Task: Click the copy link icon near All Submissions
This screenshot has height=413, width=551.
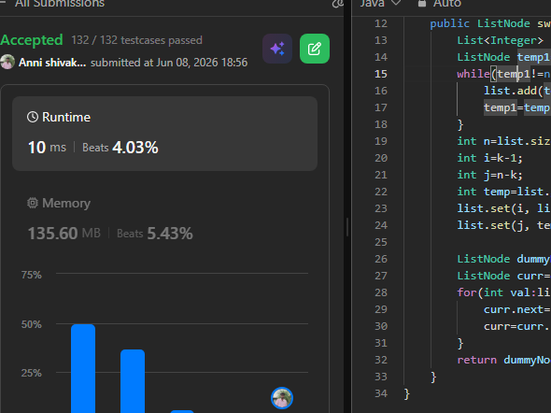Action: coord(338,4)
